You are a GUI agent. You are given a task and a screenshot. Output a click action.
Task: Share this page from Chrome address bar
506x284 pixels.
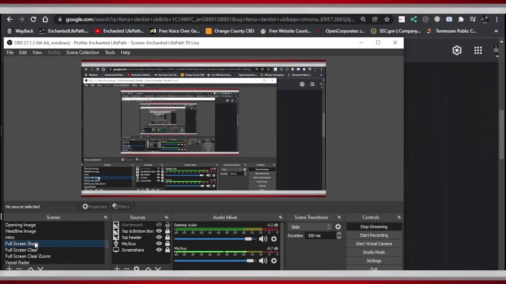tap(375, 19)
